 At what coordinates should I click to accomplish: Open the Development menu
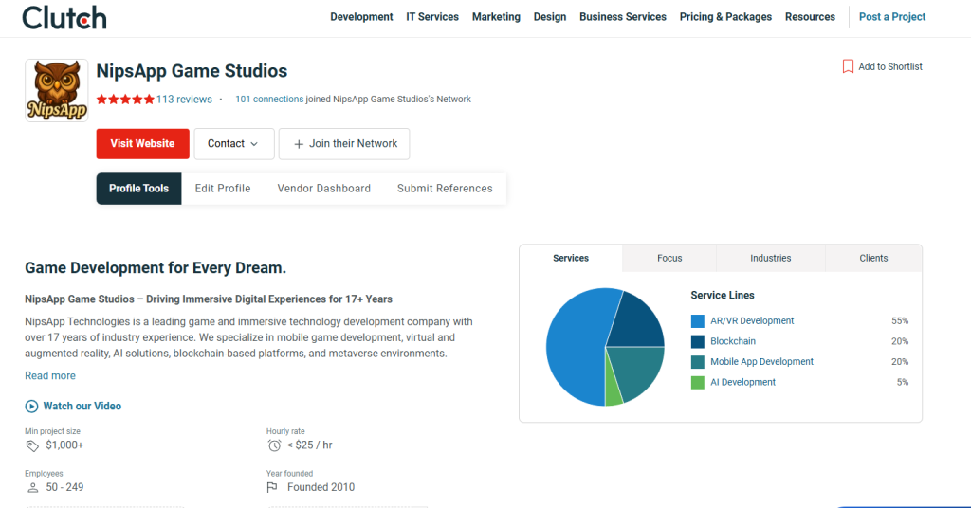(361, 17)
